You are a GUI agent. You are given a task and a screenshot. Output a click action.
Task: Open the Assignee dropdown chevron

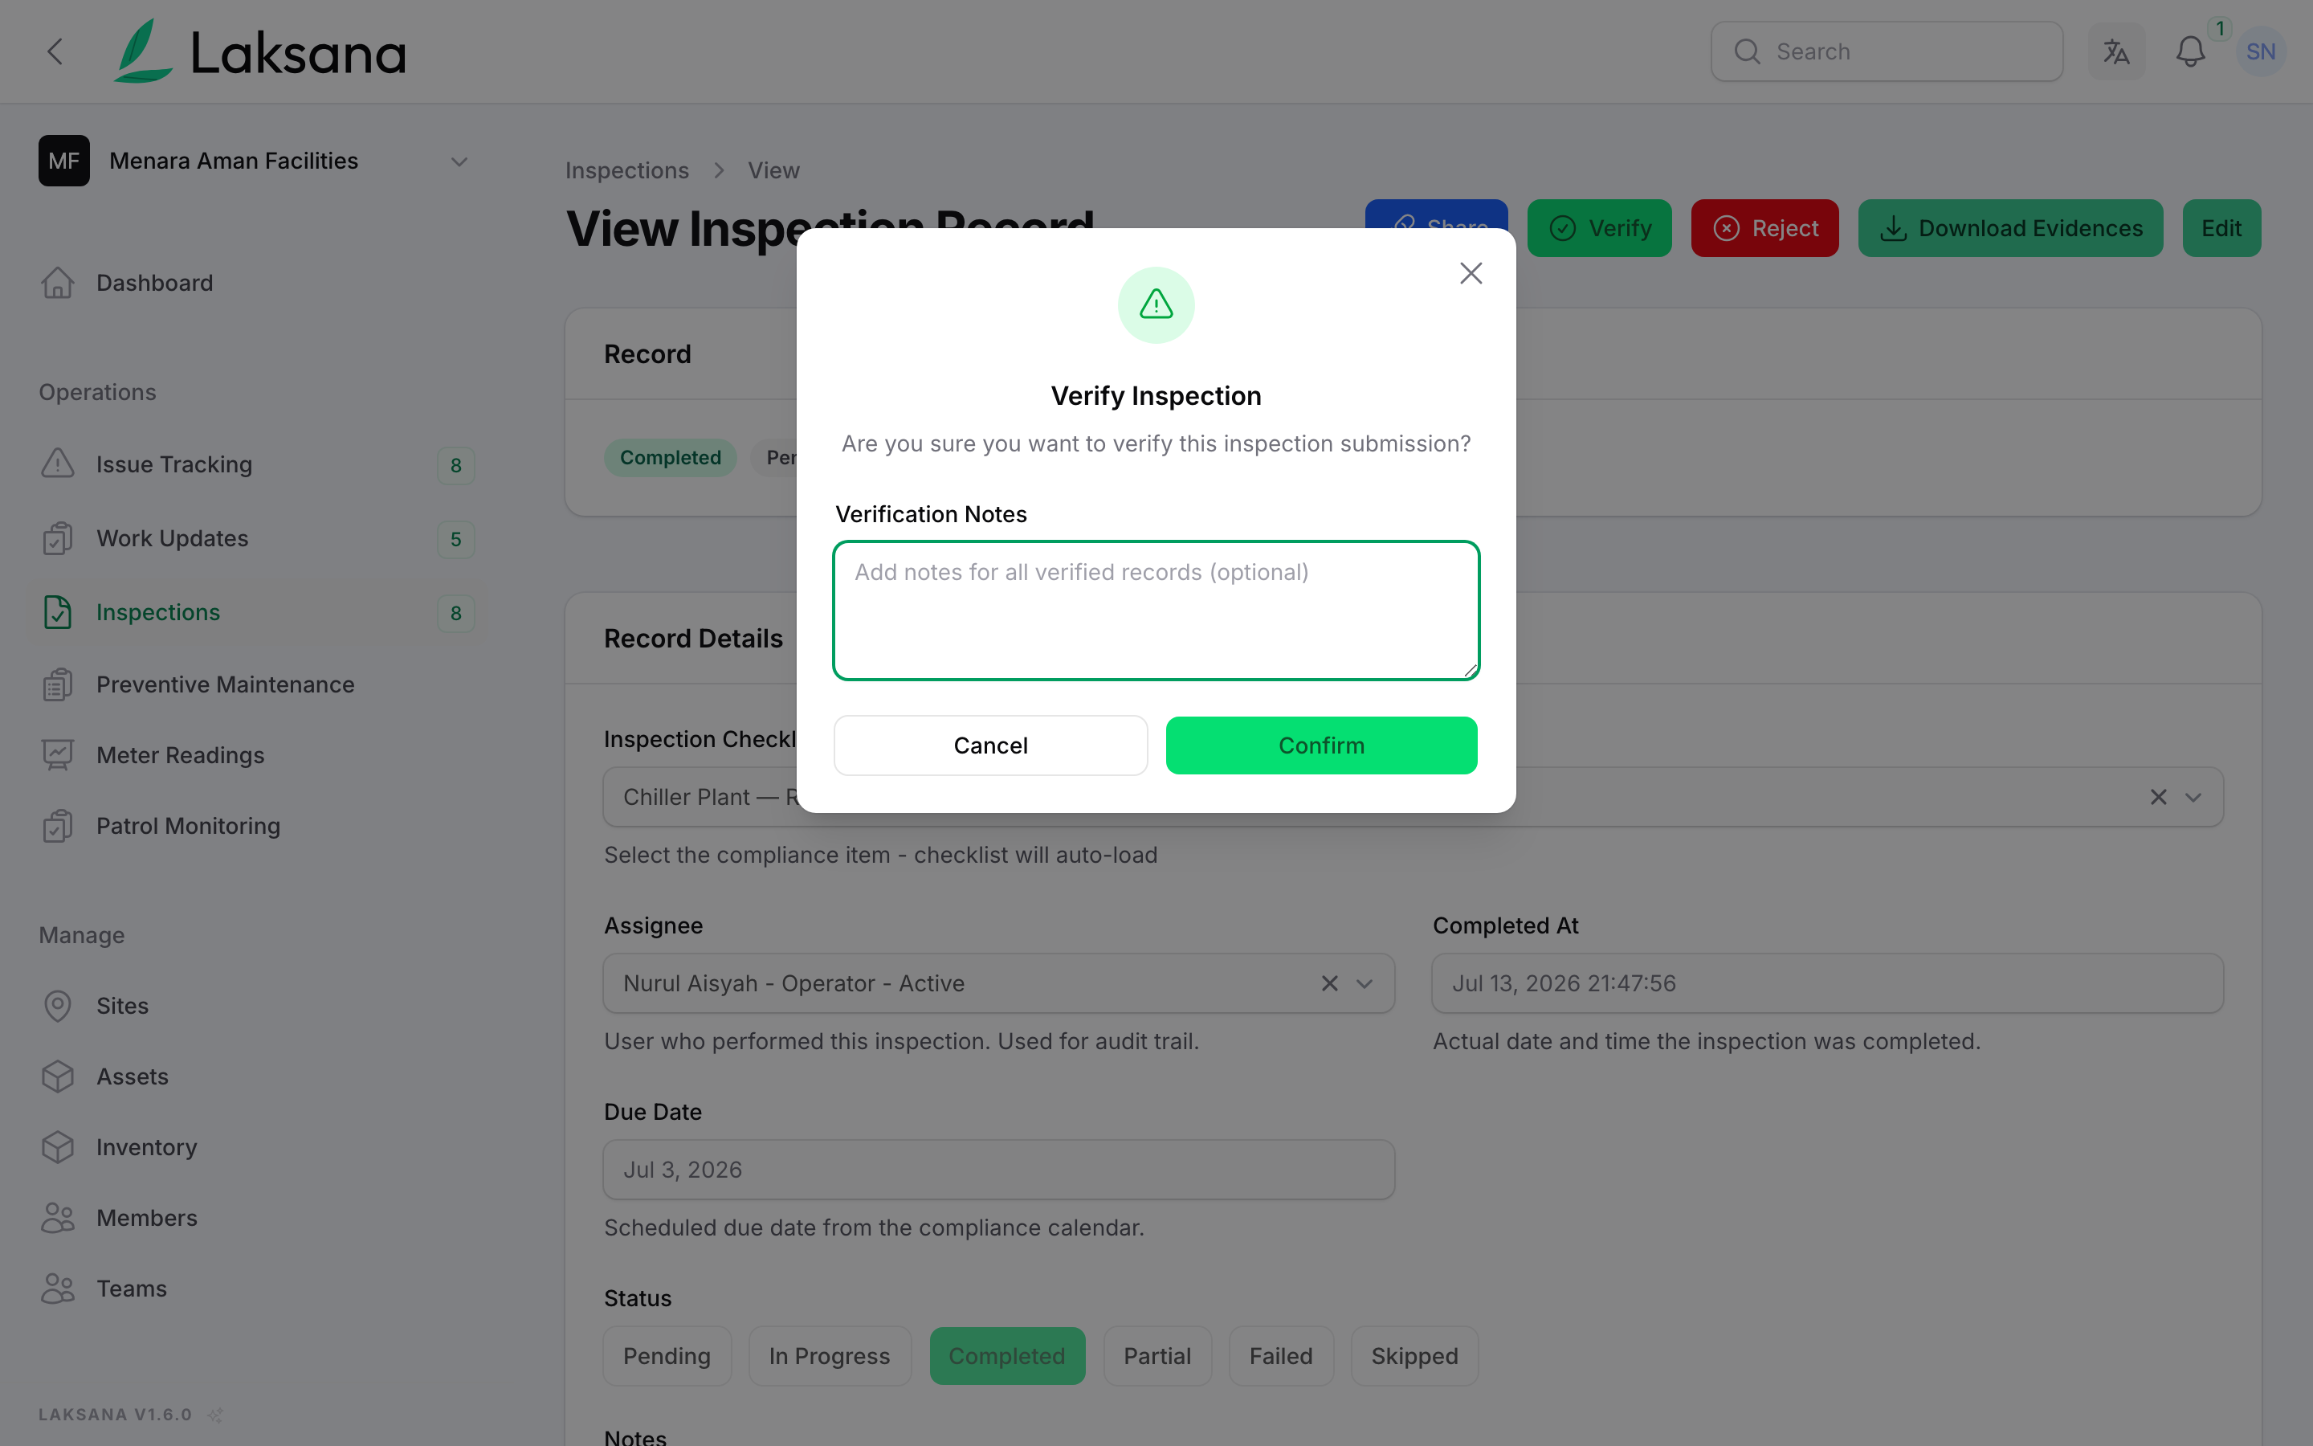(x=1365, y=983)
